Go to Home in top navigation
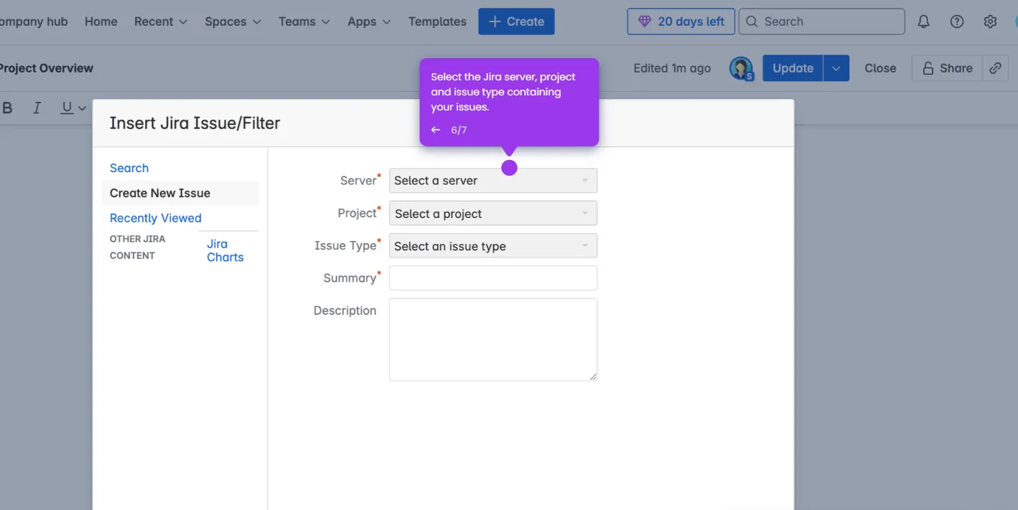 (x=101, y=22)
